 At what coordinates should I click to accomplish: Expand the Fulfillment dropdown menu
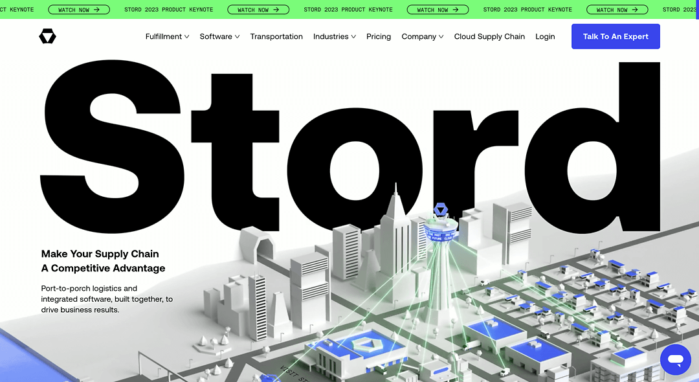click(167, 36)
